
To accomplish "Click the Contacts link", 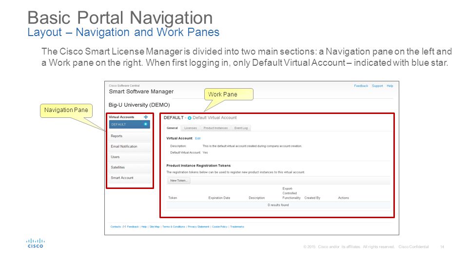I will coord(116,226).
